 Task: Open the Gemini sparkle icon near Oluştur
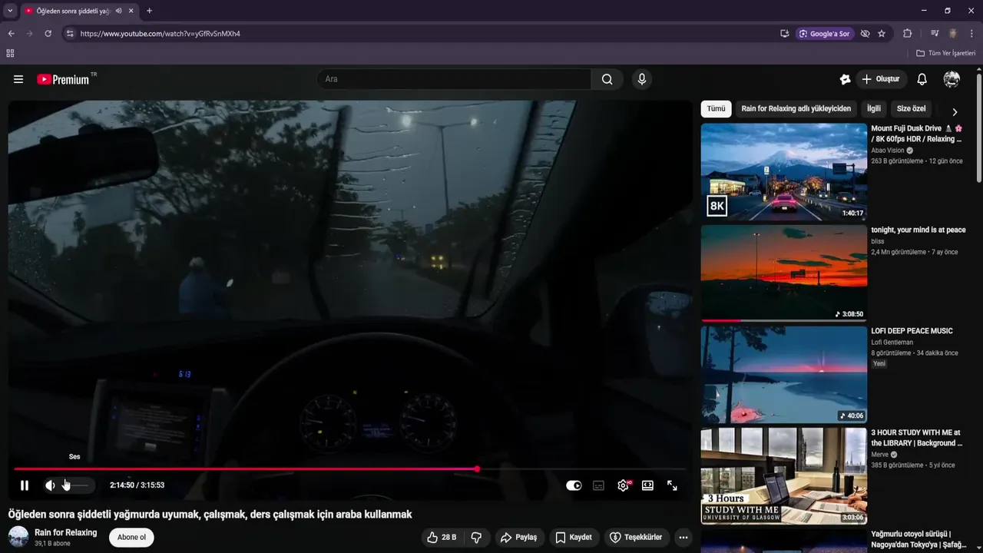[x=845, y=79]
